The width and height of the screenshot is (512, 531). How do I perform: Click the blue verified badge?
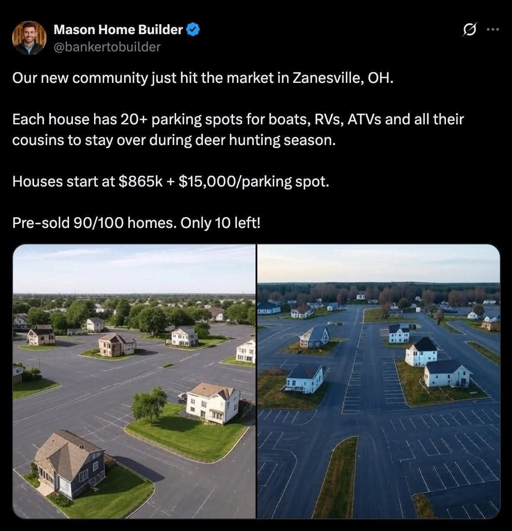click(x=193, y=30)
